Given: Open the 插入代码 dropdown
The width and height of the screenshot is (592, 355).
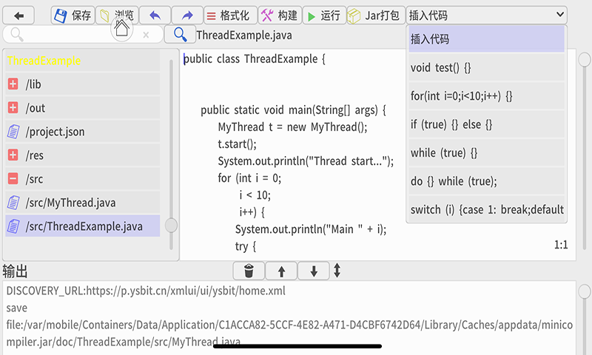Looking at the screenshot, I should 486,16.
